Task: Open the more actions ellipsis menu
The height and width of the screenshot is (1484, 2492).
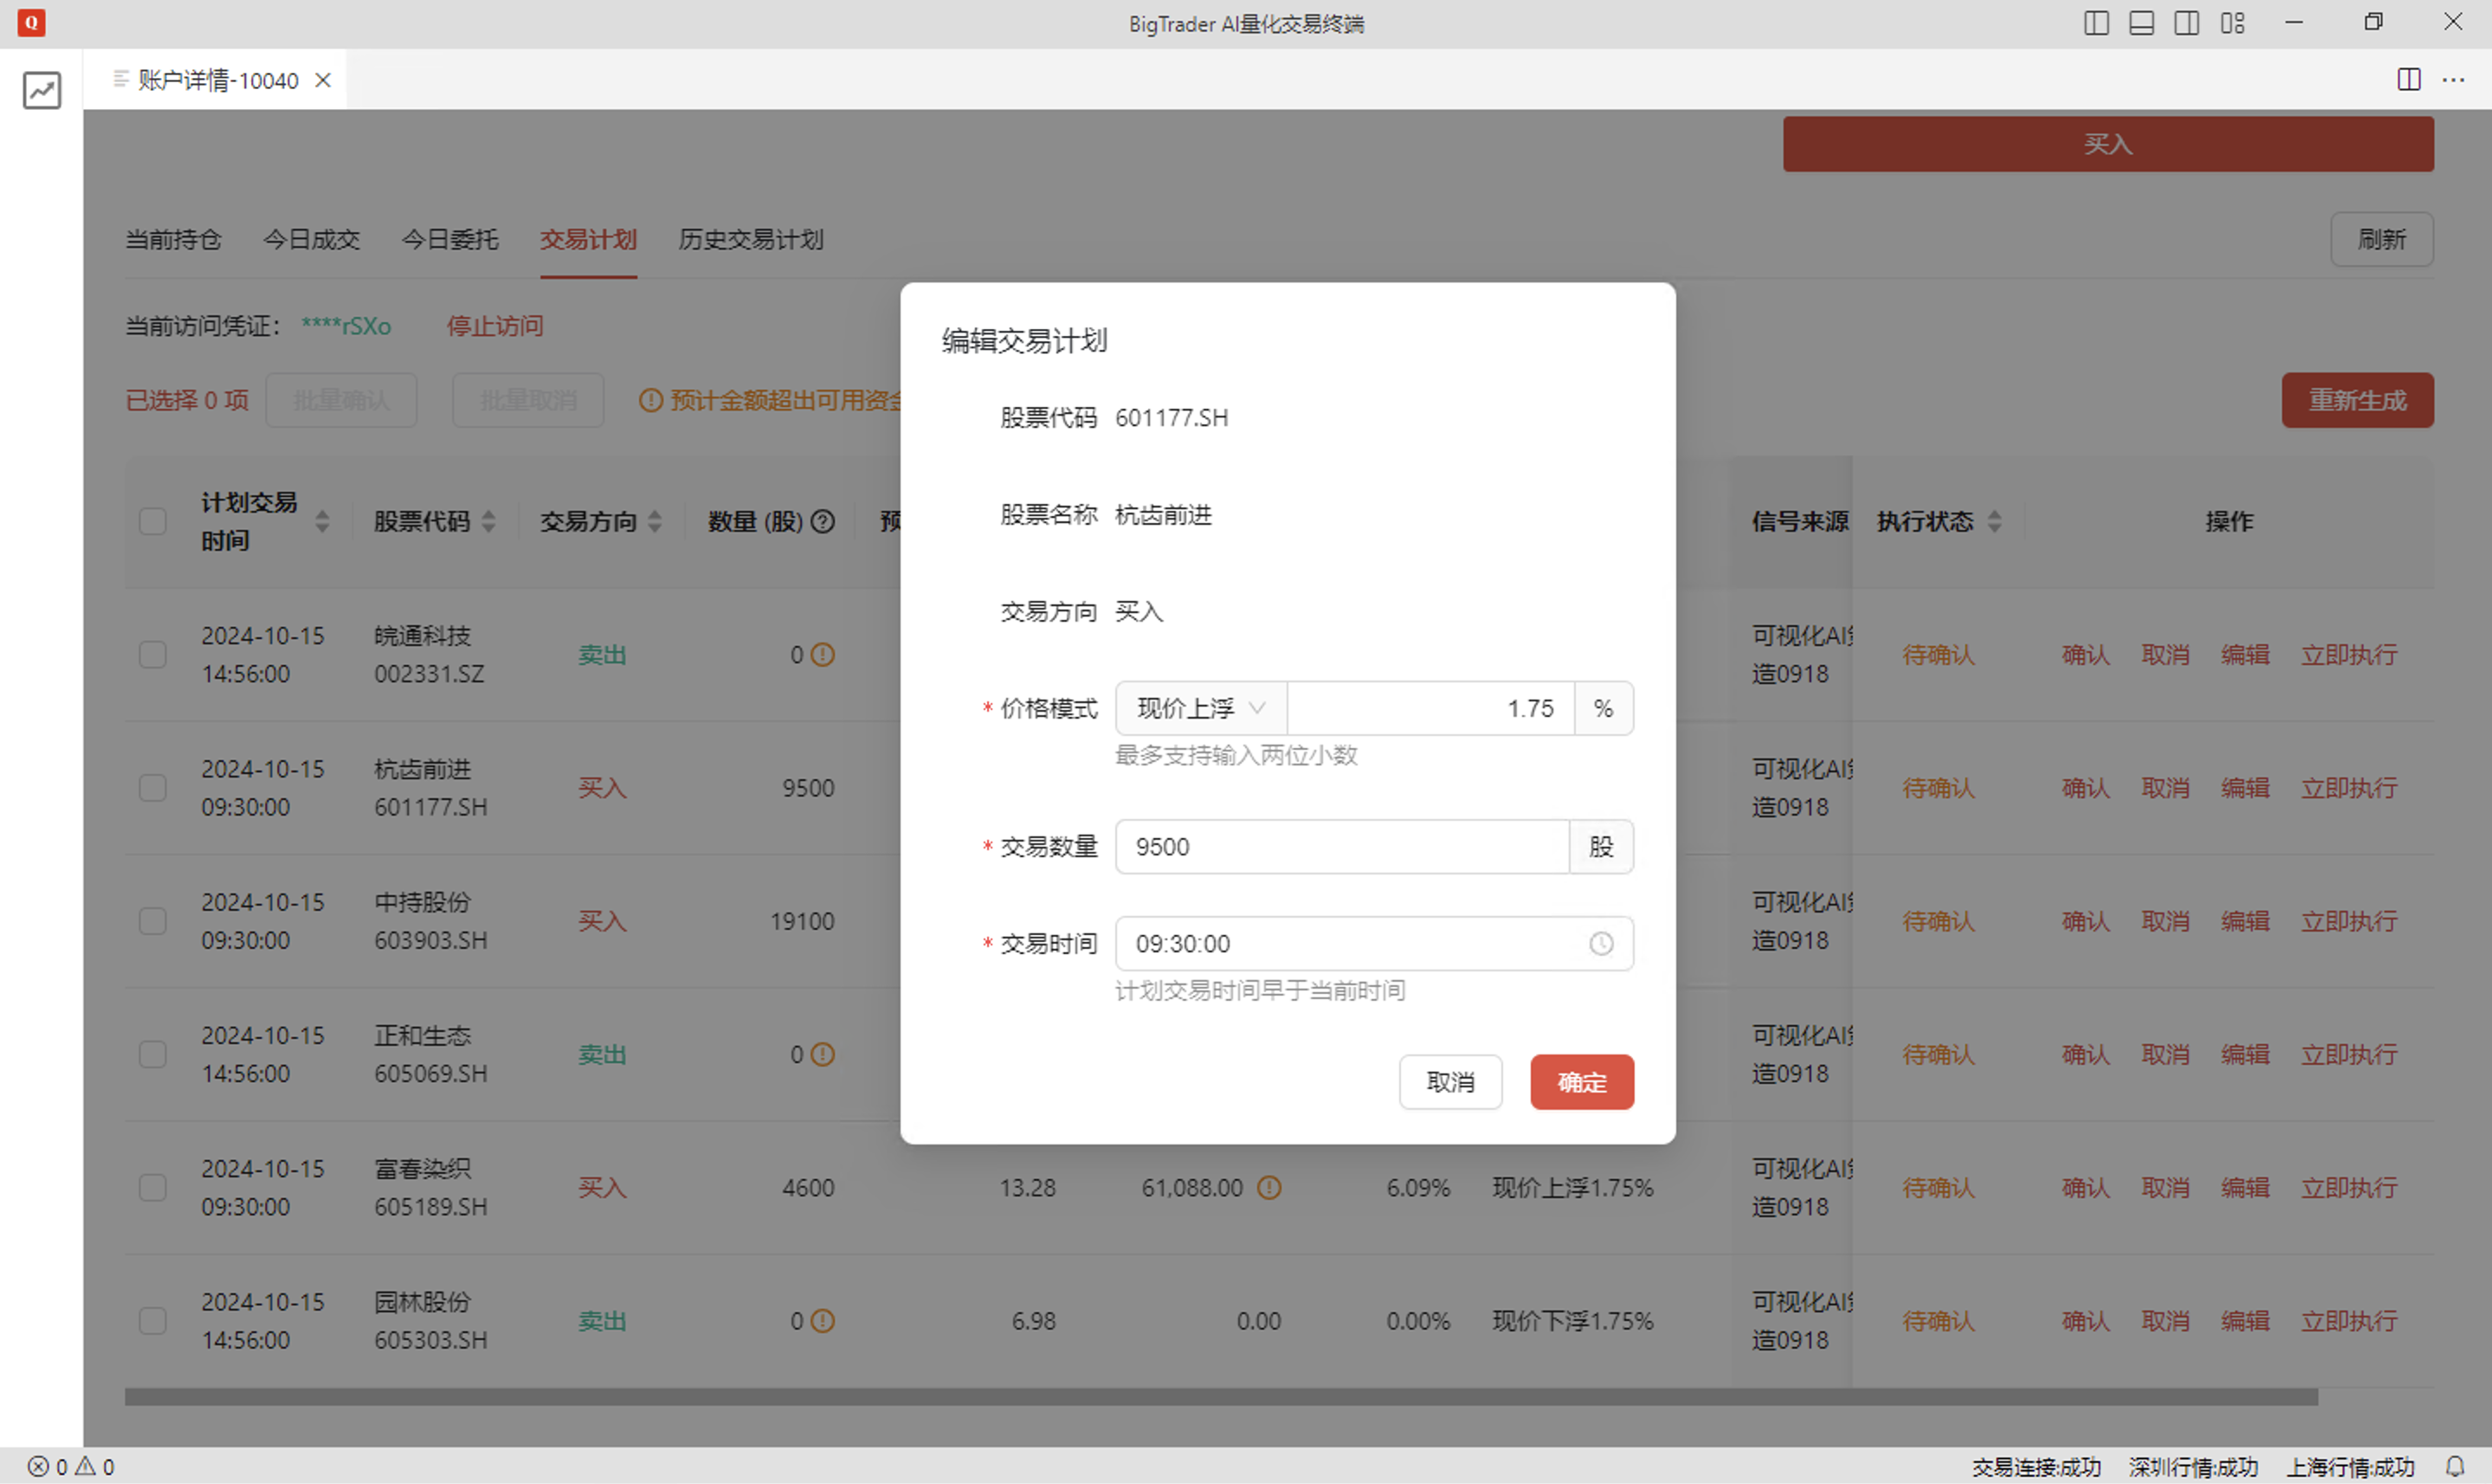Action: pyautogui.click(x=2453, y=80)
